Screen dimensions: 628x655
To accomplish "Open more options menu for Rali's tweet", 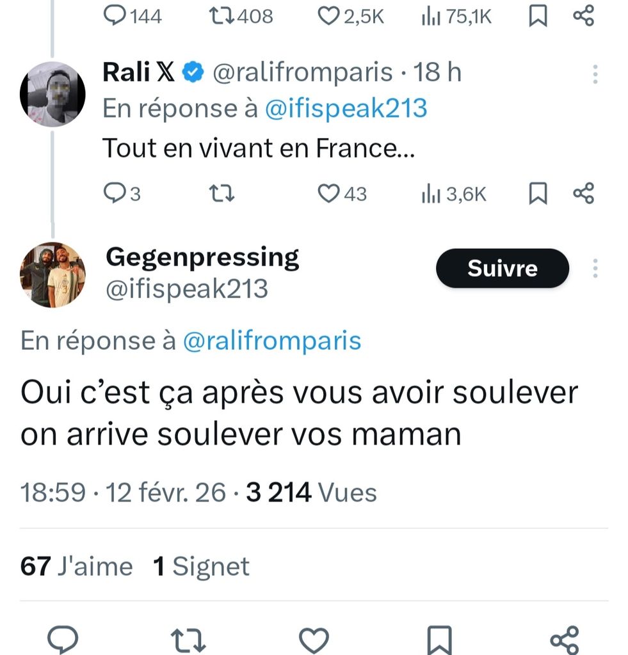I will 595,74.
